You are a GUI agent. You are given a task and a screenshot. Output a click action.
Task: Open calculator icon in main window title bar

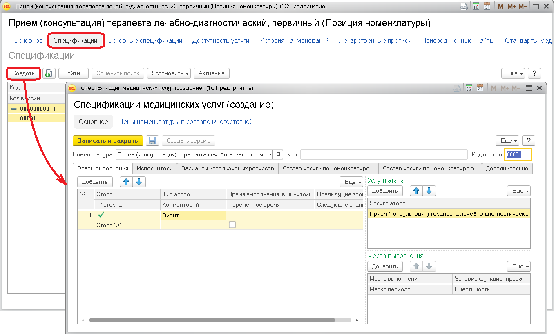pyautogui.click(x=476, y=7)
